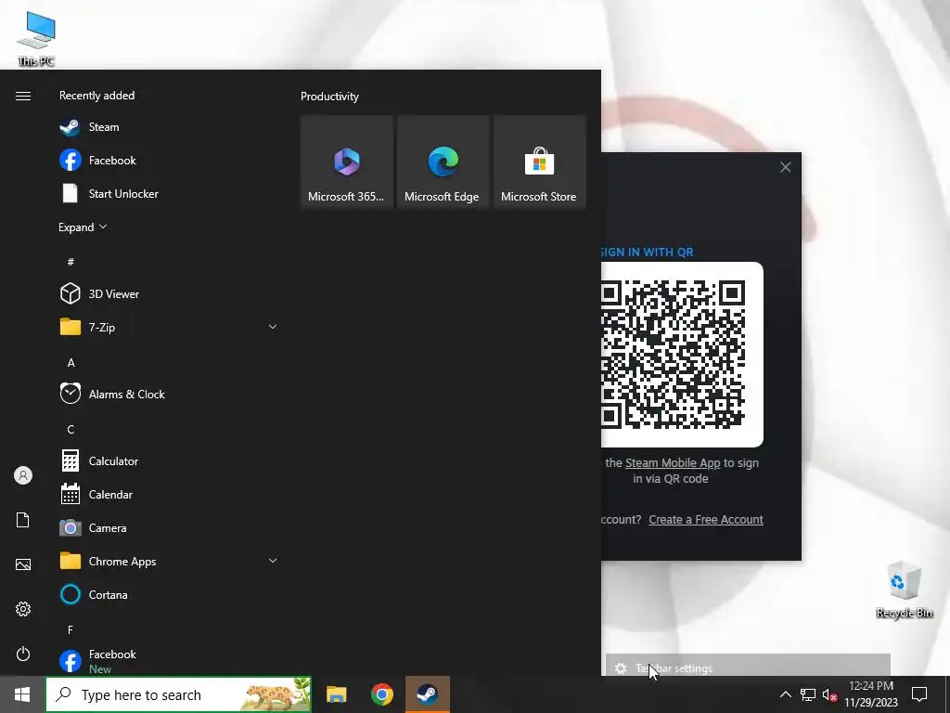This screenshot has height=713, width=950.
Task: Click Create a Free Account link
Action: (706, 520)
